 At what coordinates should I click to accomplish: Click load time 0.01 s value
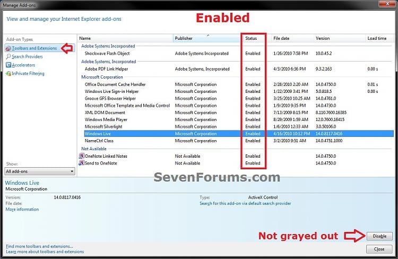[373, 84]
